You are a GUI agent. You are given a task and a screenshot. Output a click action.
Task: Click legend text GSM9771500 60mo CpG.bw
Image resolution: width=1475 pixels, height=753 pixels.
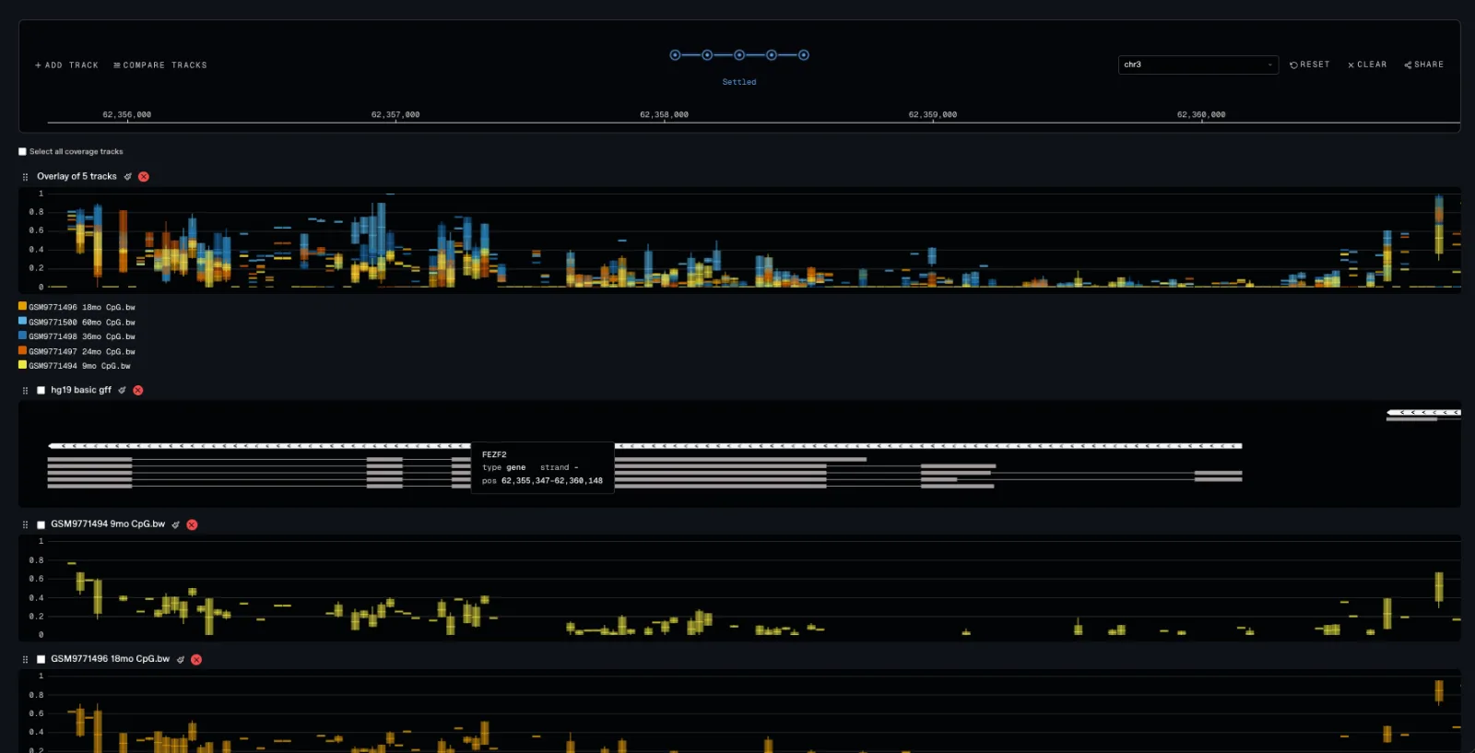pyautogui.click(x=82, y=323)
